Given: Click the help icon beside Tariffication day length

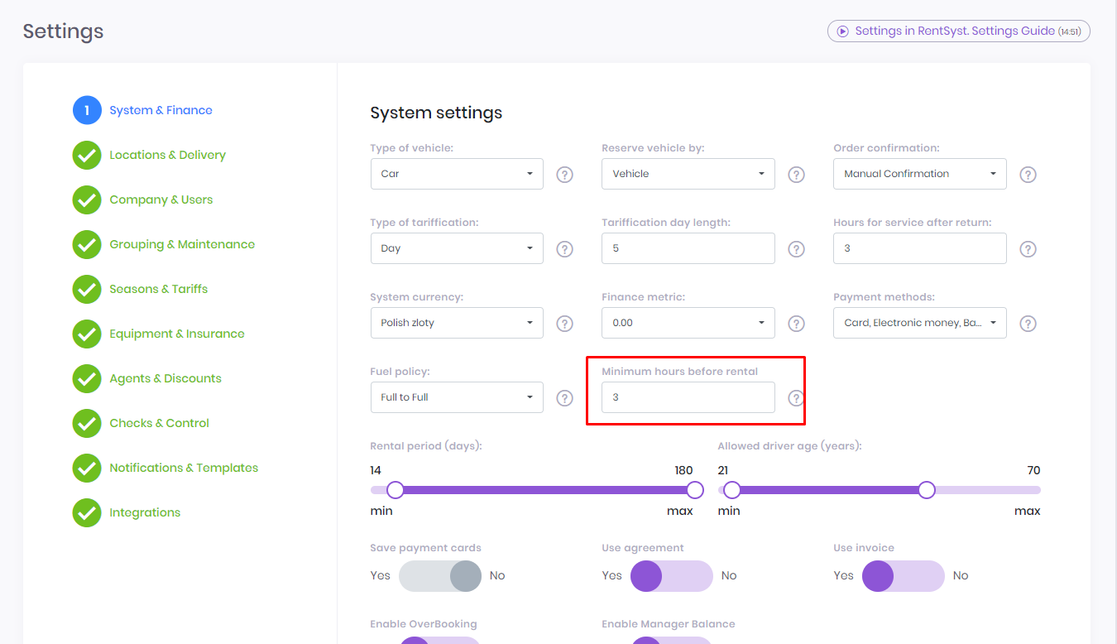Looking at the screenshot, I should click(796, 249).
